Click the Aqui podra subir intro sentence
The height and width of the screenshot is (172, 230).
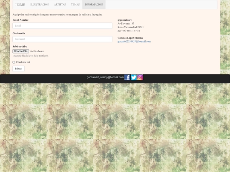pos(57,14)
